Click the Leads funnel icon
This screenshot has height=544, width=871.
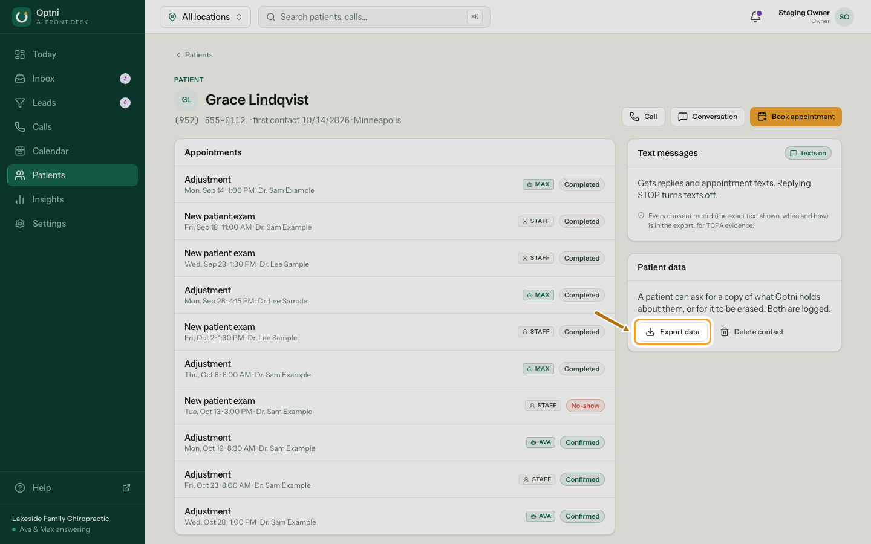pyautogui.click(x=20, y=103)
